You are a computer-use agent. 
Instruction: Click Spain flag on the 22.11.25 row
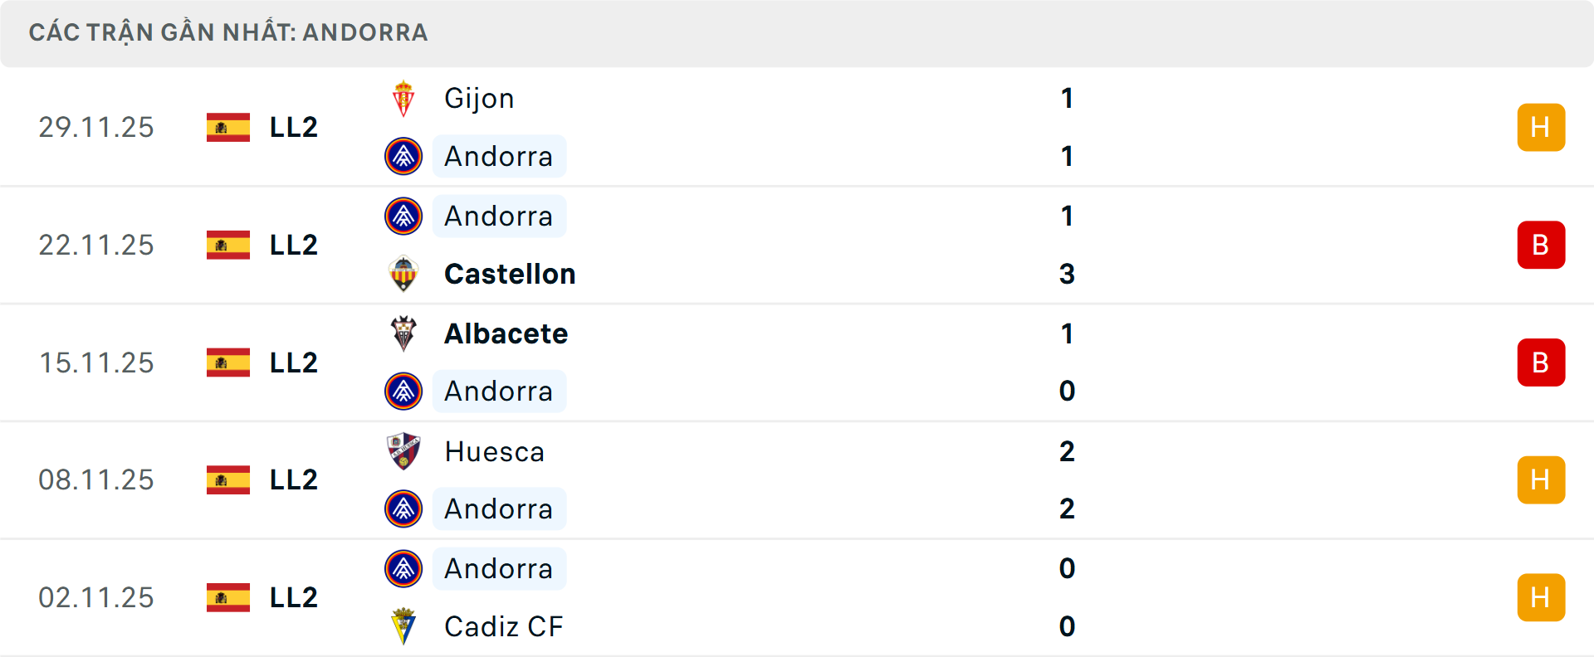coord(228,245)
